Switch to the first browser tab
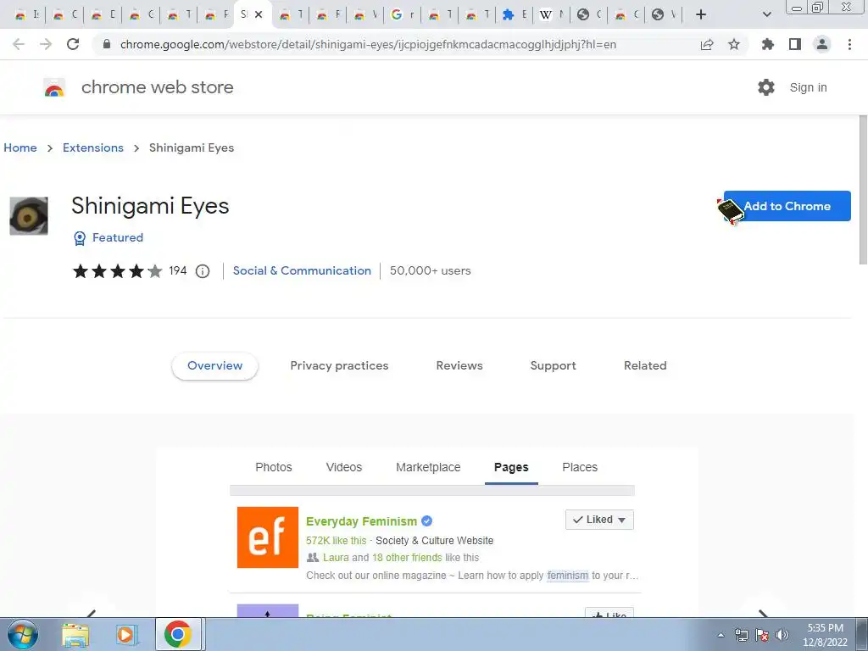 (26, 14)
